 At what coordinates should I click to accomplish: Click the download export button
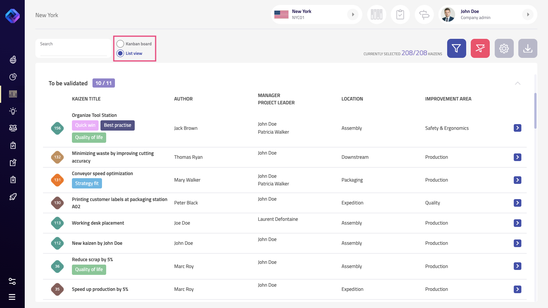(527, 48)
